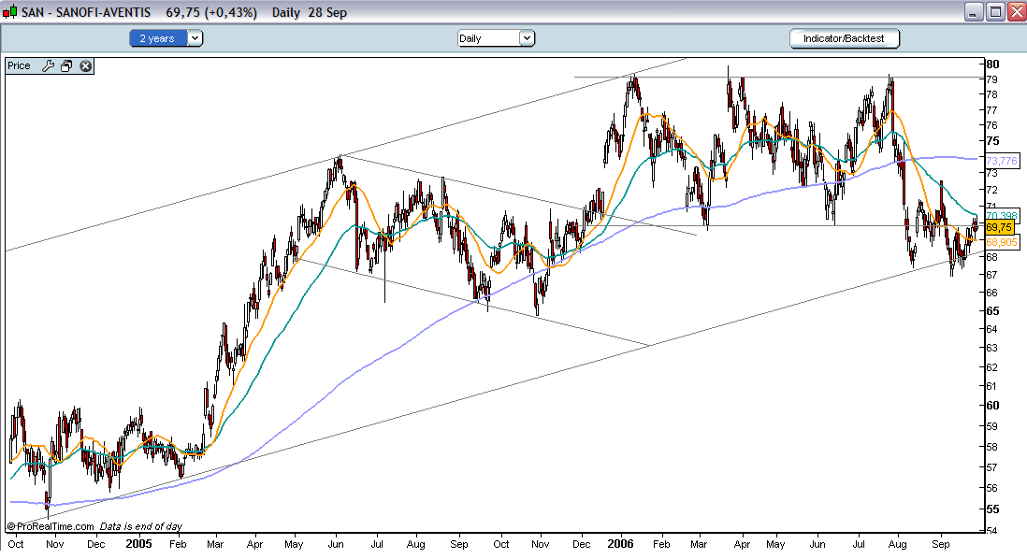This screenshot has width=1027, height=559.
Task: Click the 65 price level on the scale
Action: pyautogui.click(x=993, y=311)
